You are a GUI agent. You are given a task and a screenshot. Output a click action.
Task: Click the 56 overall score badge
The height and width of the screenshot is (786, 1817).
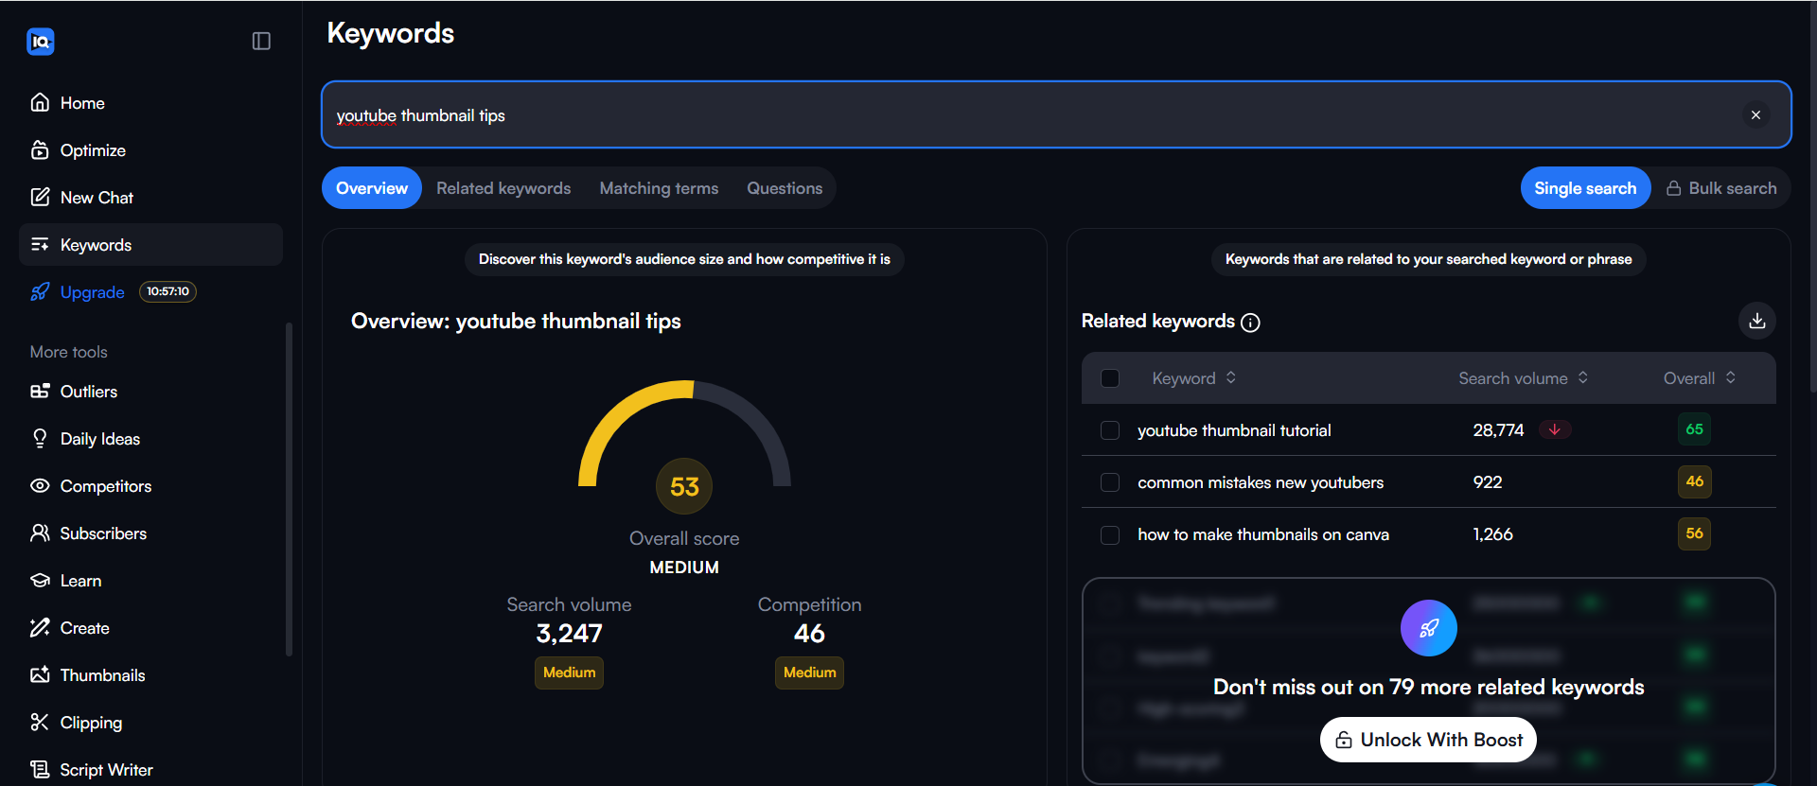[1694, 533]
